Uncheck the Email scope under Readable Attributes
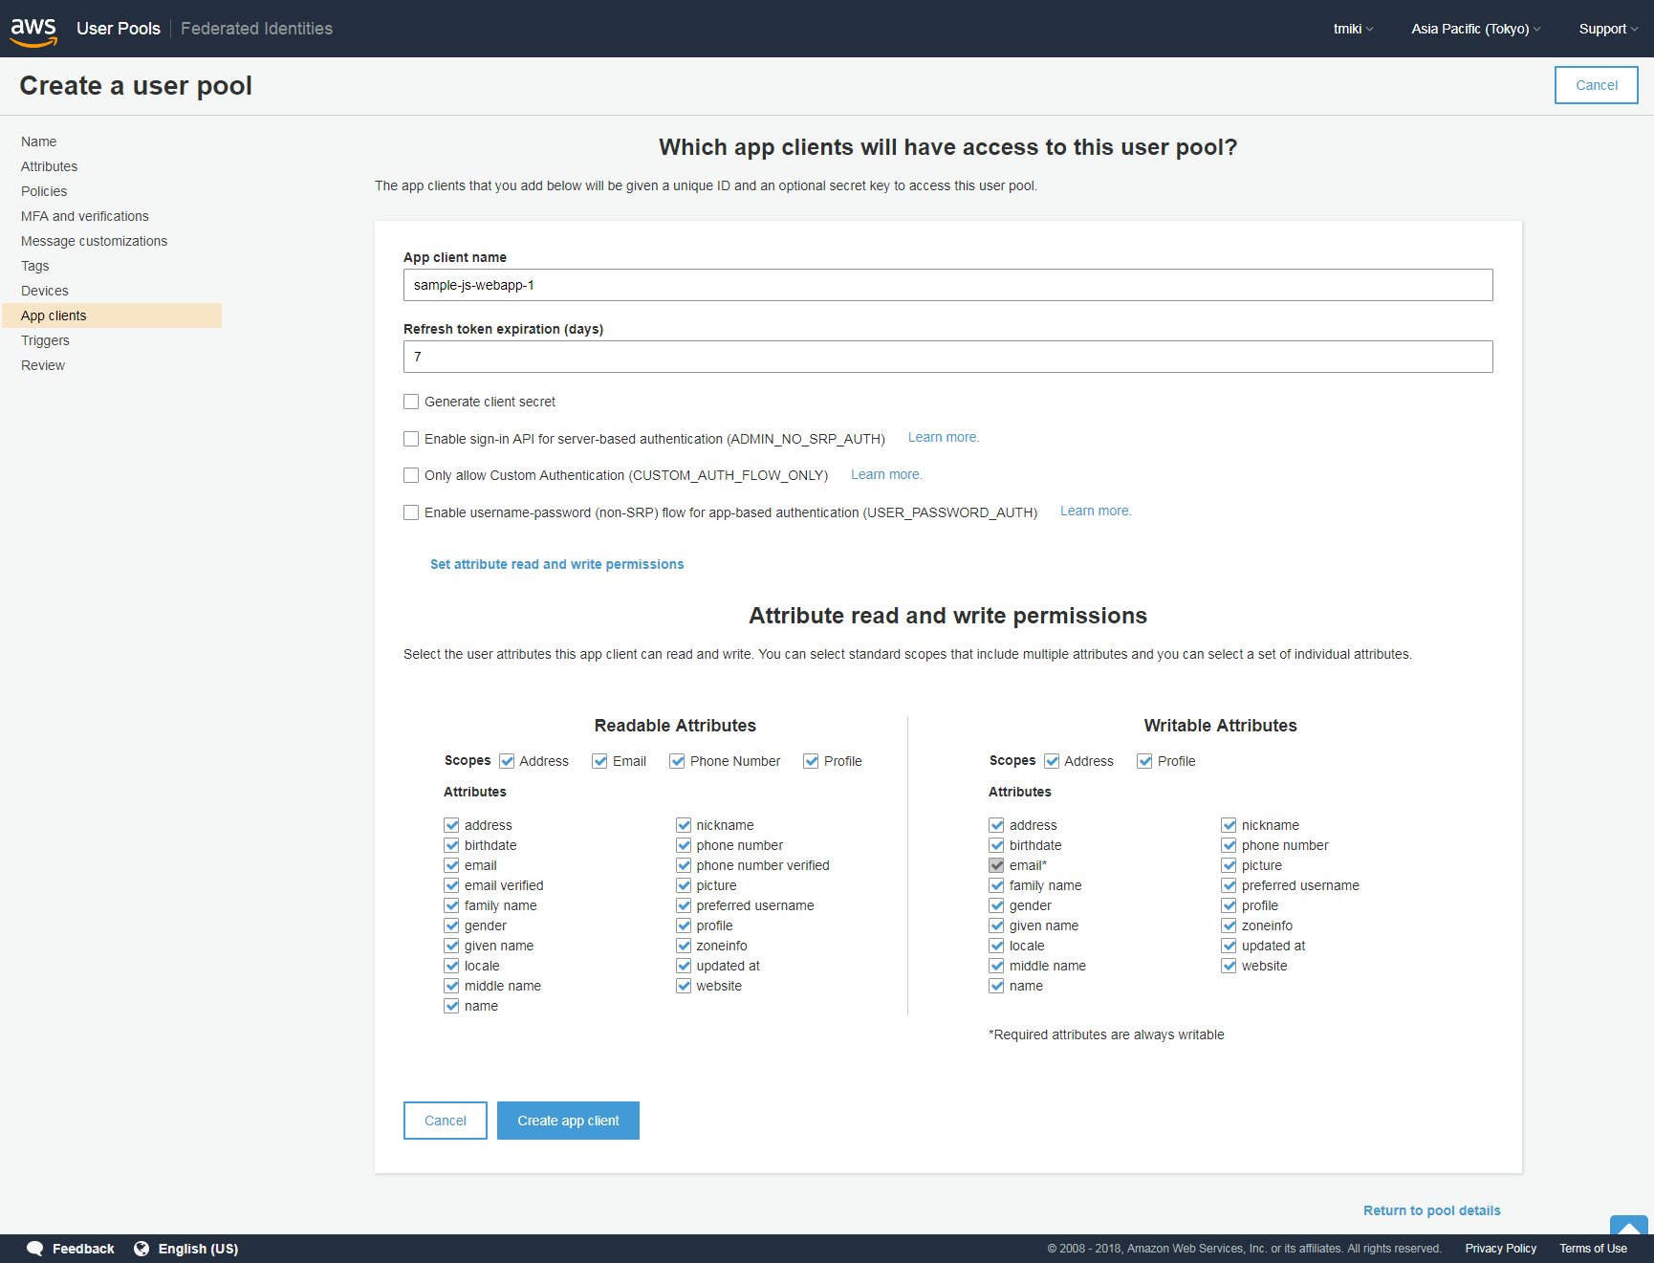 tap(599, 761)
